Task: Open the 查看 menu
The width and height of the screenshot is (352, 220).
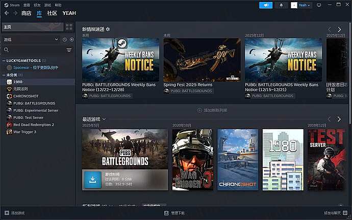Action: (x=26, y=5)
